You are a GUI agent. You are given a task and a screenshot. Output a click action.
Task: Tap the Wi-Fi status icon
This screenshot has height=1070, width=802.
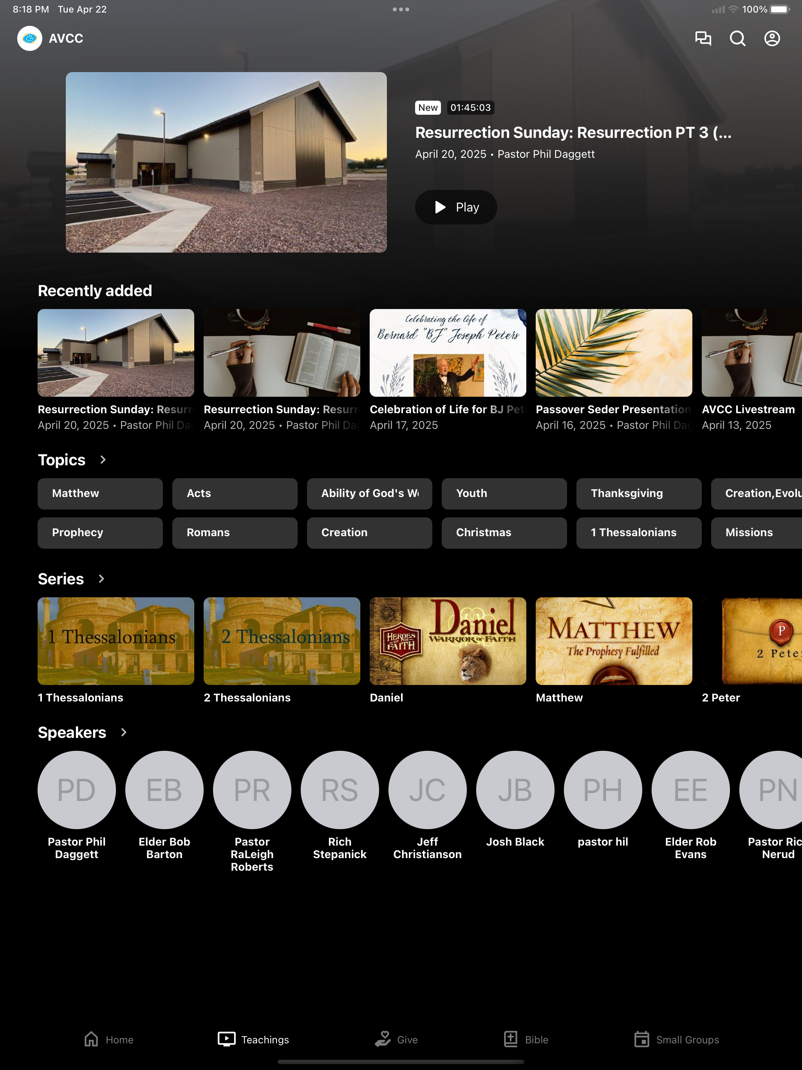tap(733, 9)
